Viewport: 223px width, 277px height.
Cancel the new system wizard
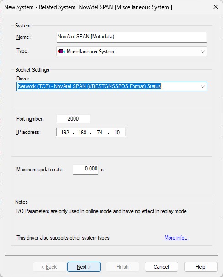tap(161, 267)
